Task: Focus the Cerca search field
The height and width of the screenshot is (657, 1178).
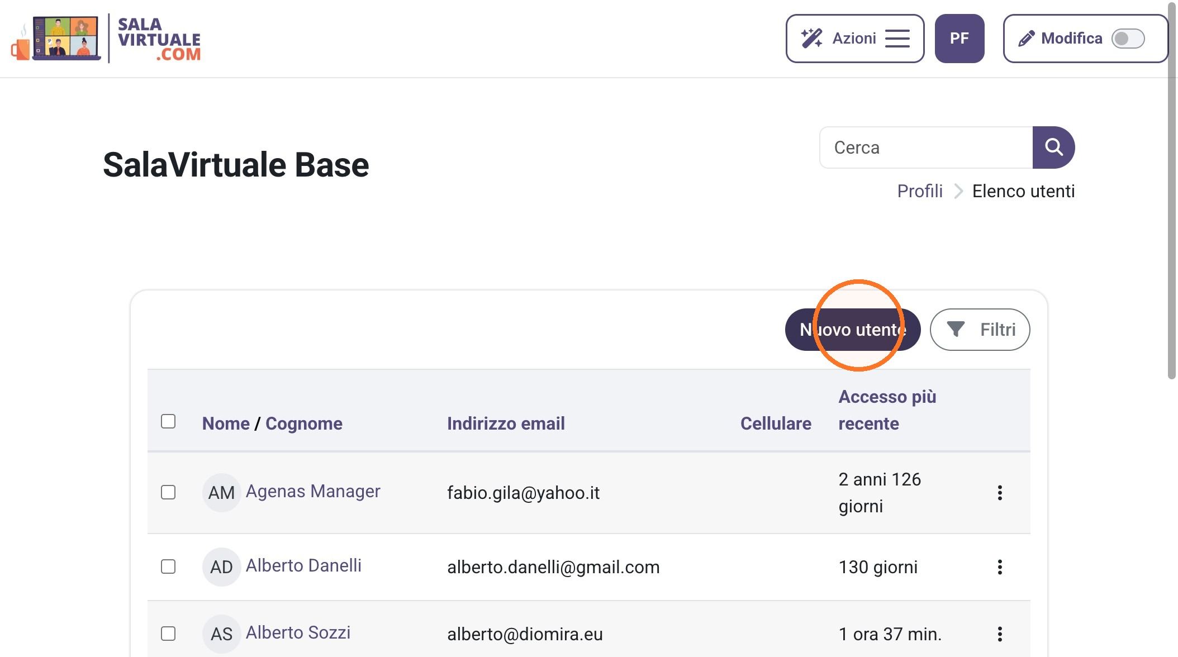Action: point(926,147)
